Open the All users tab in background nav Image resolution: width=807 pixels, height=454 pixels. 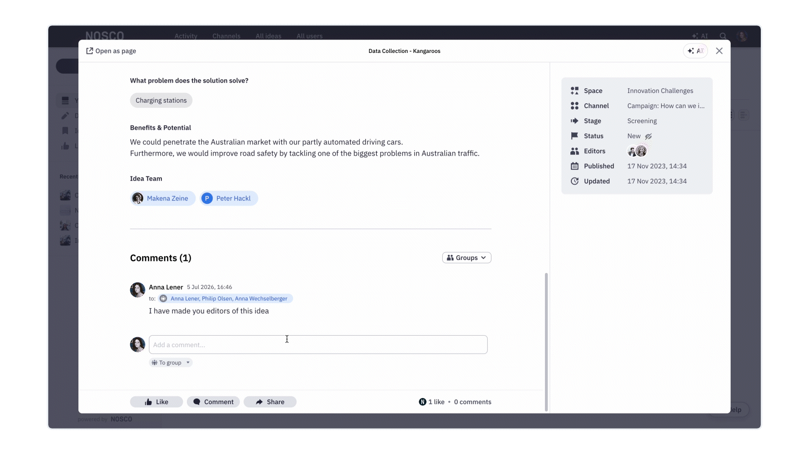click(309, 36)
